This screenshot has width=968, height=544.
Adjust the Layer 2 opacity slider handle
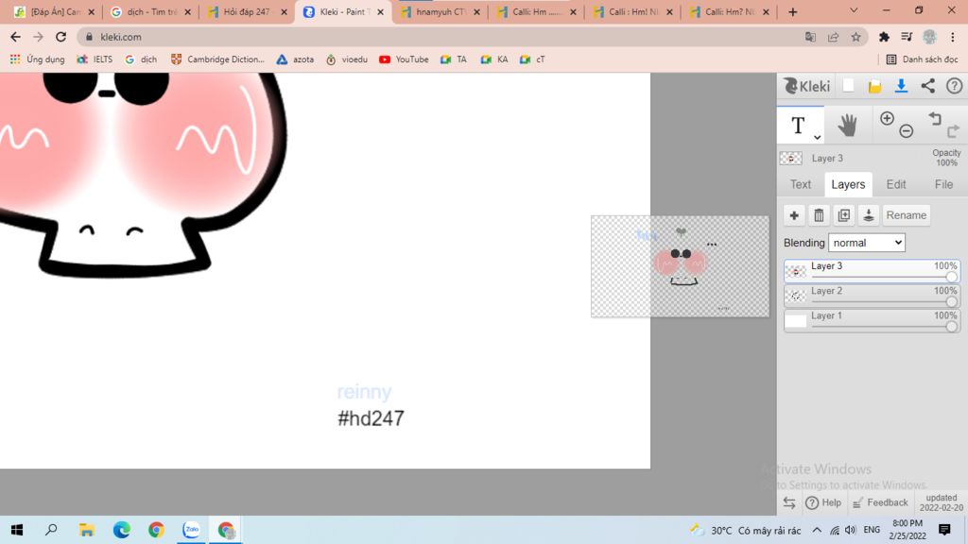tap(951, 301)
